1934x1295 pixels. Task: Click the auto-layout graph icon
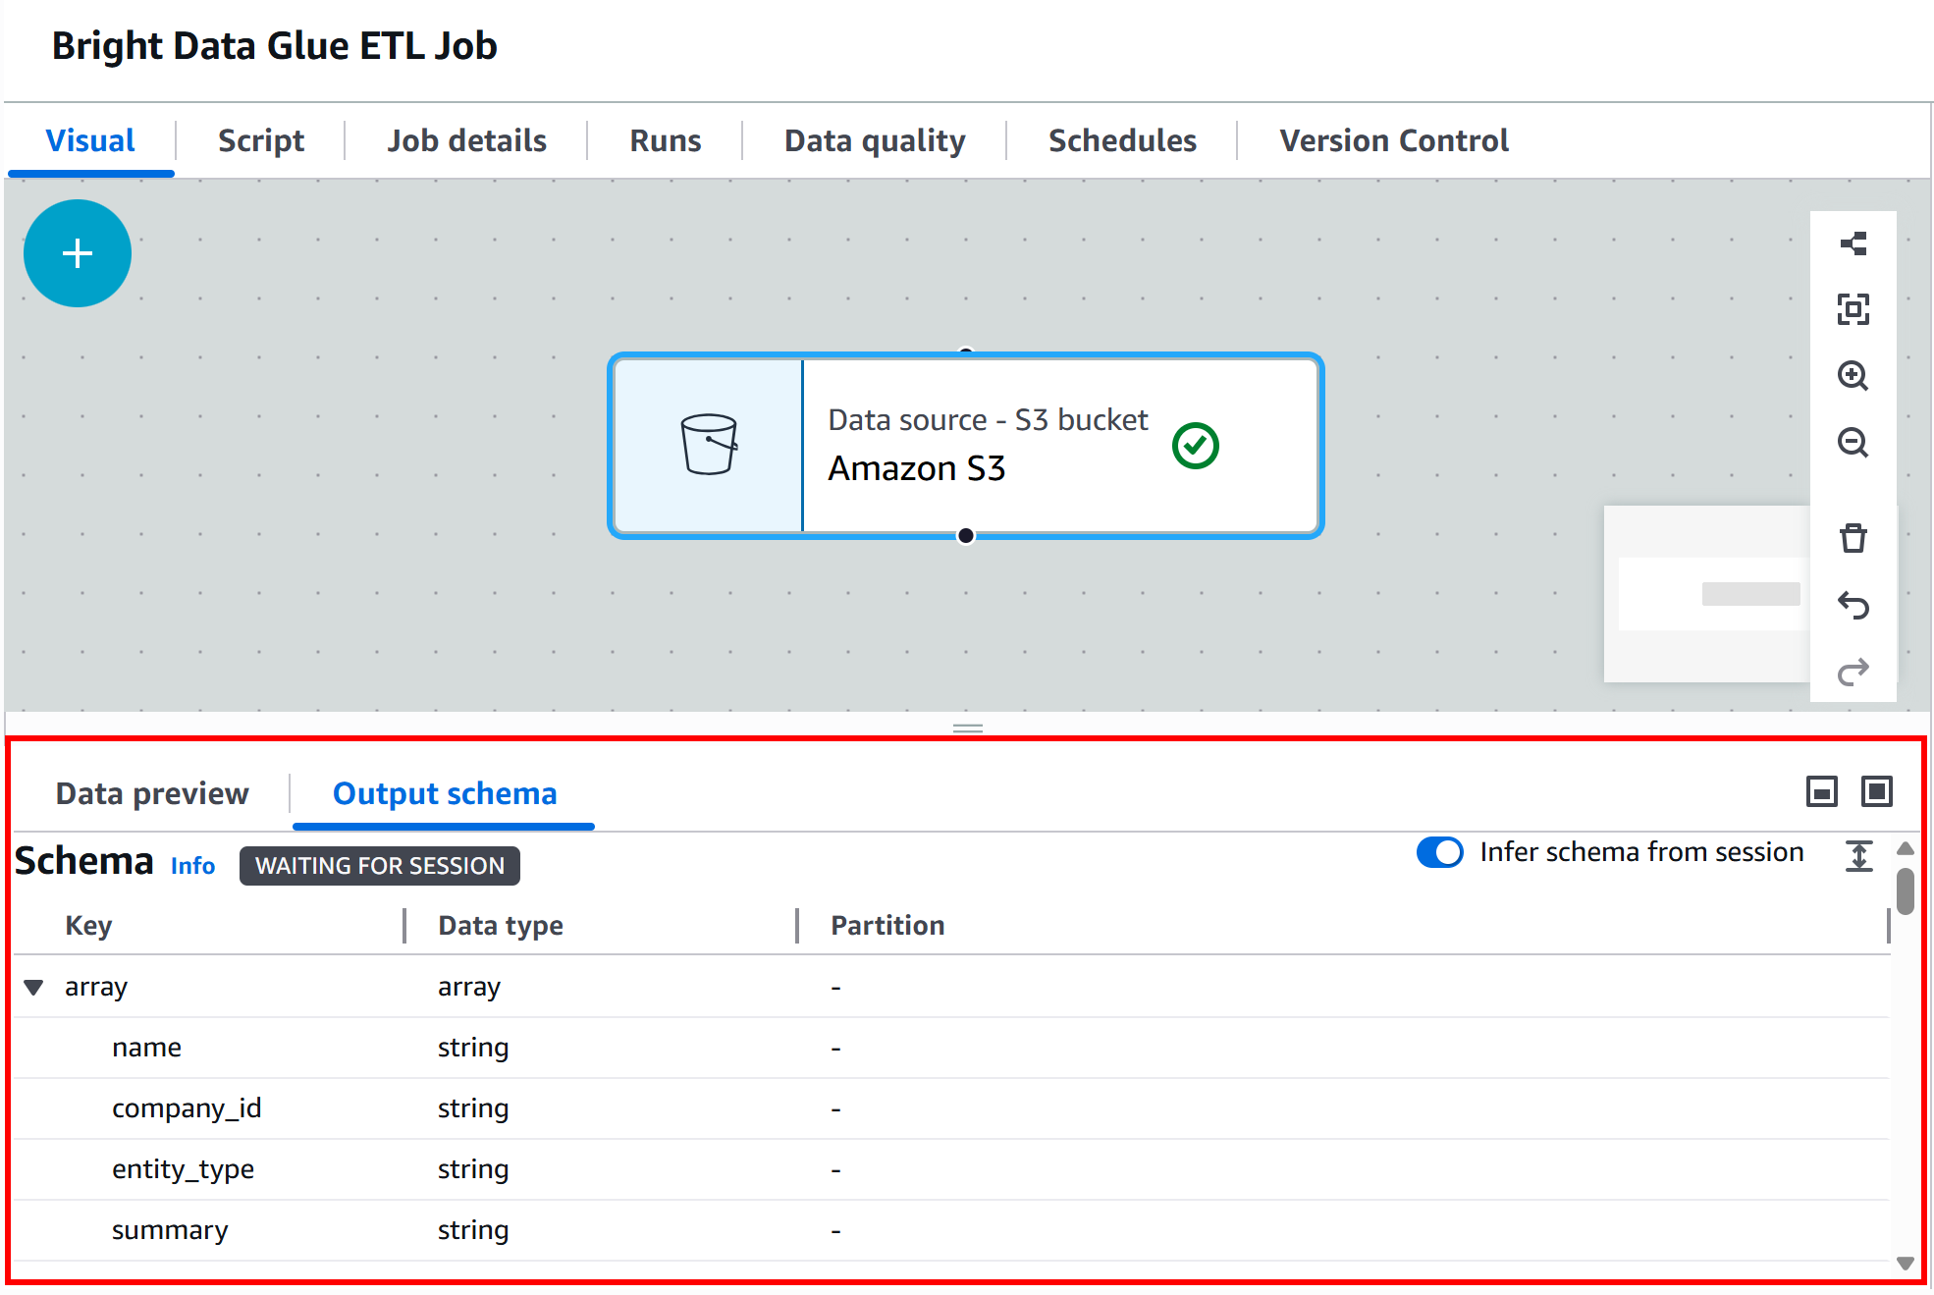[1853, 243]
